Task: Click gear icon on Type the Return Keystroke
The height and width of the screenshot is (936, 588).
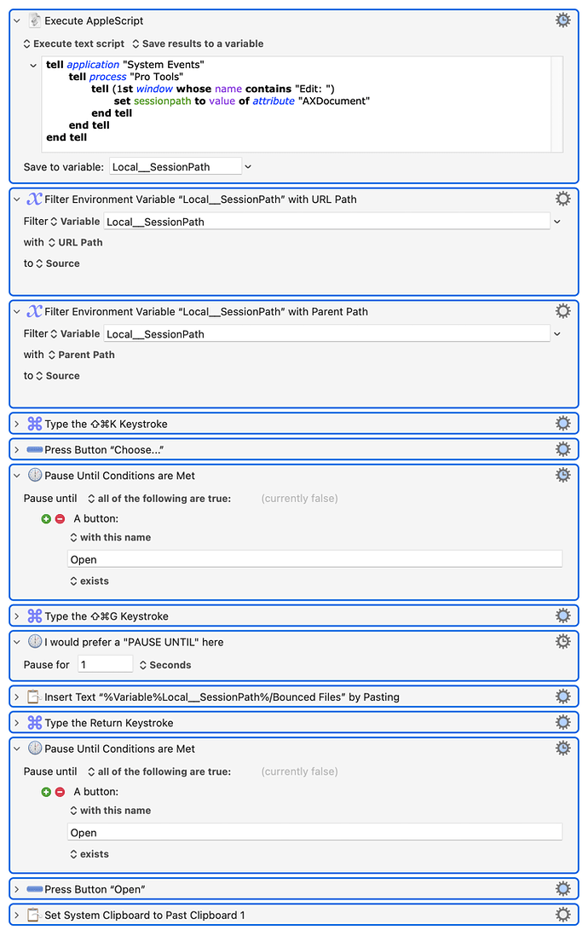Action: click(562, 723)
